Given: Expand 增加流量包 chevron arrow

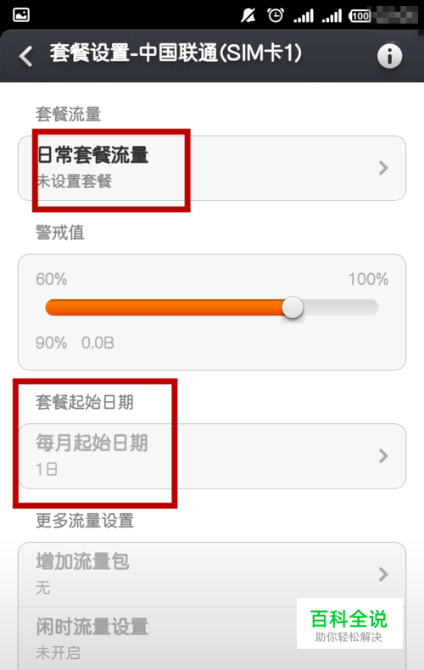Looking at the screenshot, I should [x=383, y=574].
